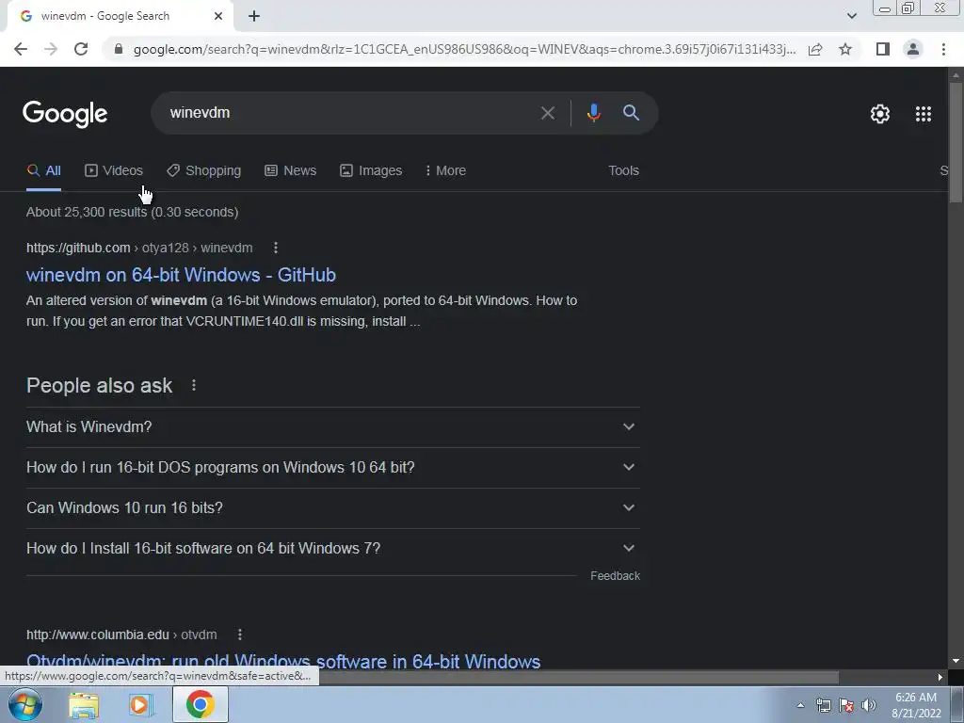Click the vertical scrollbar thumb
The width and height of the screenshot is (964, 723).
pos(956,141)
